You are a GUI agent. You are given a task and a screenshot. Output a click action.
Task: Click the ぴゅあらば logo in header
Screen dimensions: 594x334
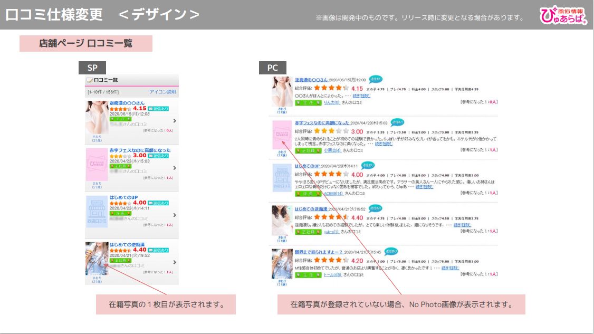[x=563, y=15]
